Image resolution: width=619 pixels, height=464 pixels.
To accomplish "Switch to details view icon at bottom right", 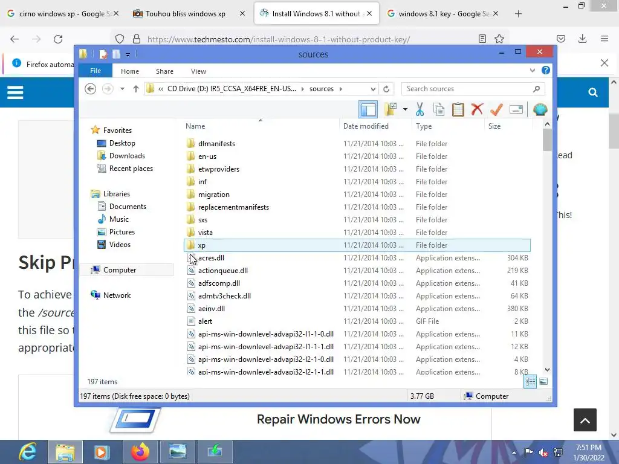I will 530,382.
